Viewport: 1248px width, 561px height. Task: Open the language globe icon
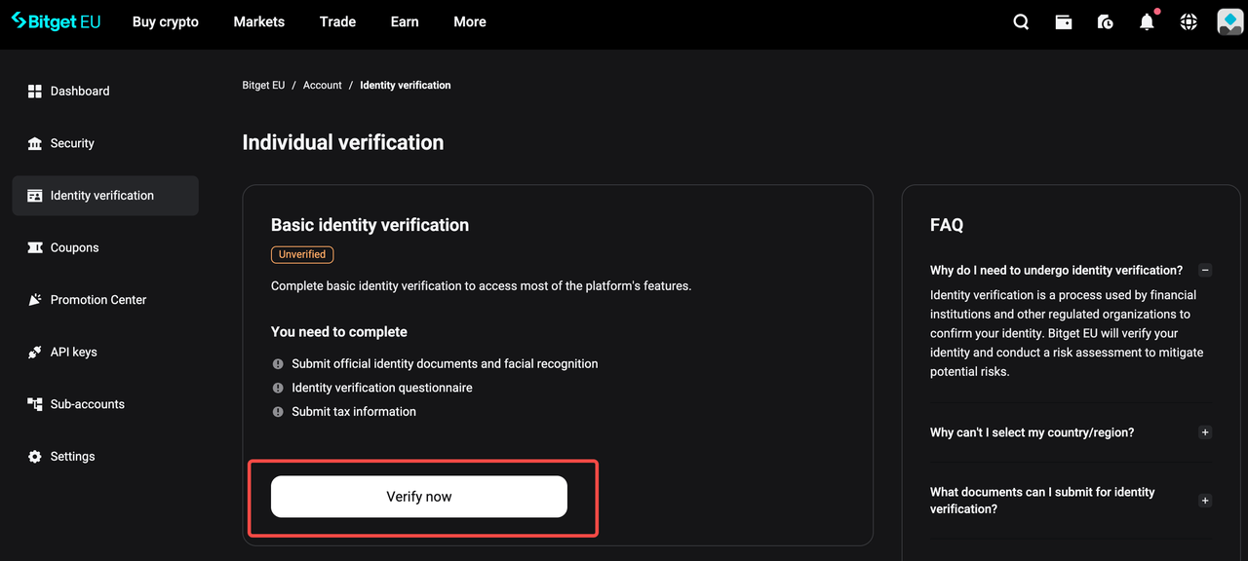(x=1189, y=21)
